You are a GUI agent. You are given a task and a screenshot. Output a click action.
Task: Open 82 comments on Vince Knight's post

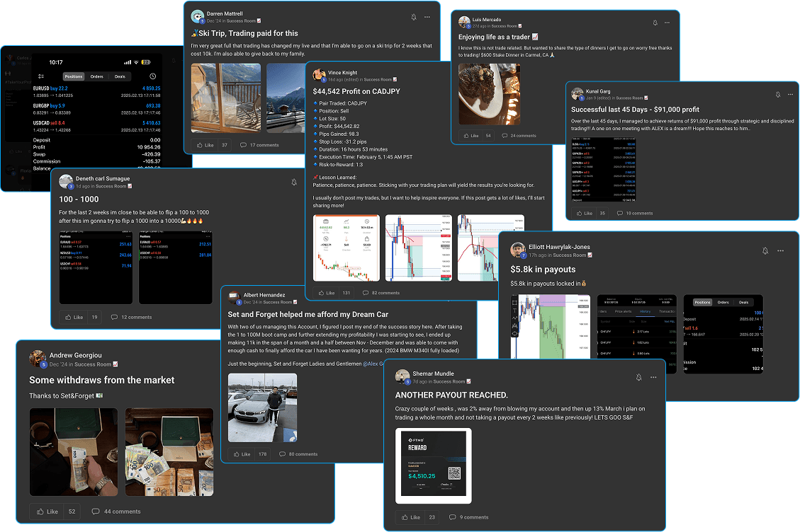pos(381,293)
